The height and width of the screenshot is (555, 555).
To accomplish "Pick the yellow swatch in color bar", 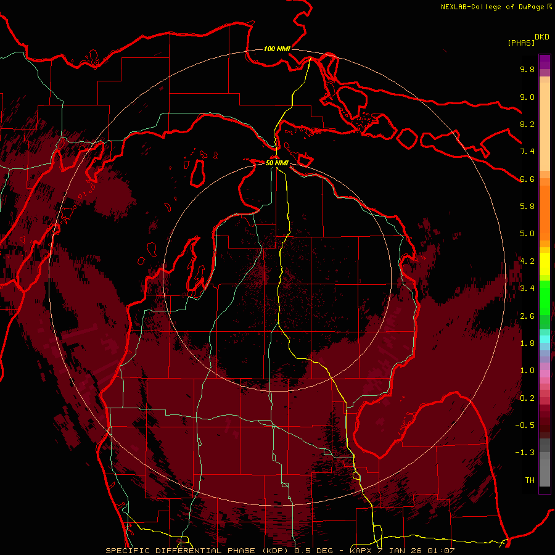I will coord(545,264).
